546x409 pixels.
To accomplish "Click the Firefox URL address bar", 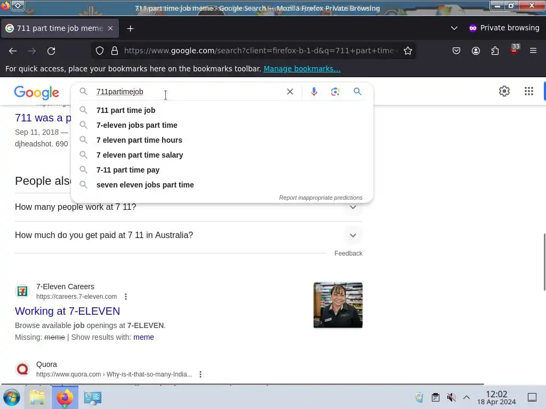I will 259,51.
